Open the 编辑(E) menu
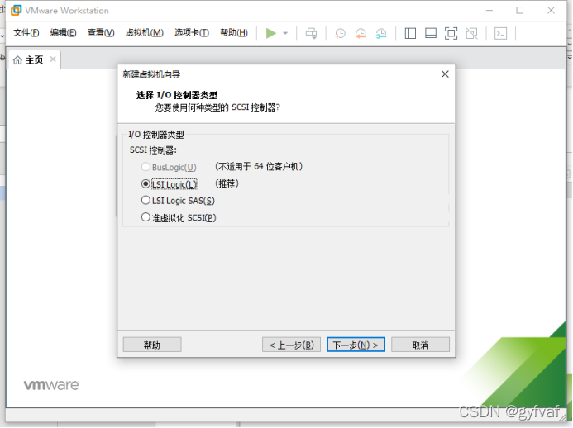 (x=63, y=33)
